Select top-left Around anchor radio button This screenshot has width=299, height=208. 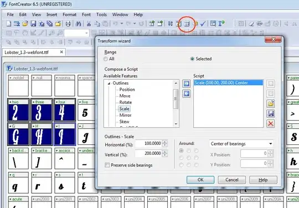coord(181,150)
